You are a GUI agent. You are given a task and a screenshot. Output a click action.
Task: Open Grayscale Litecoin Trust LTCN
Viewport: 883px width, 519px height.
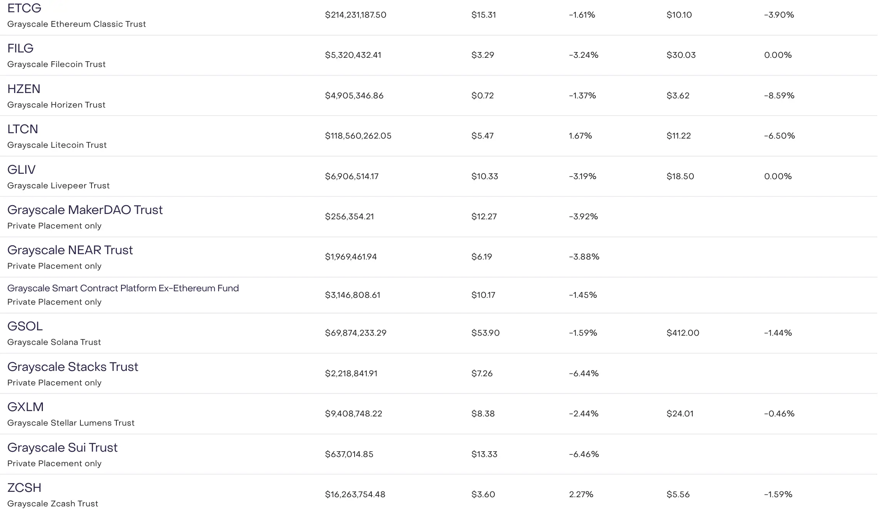23,129
